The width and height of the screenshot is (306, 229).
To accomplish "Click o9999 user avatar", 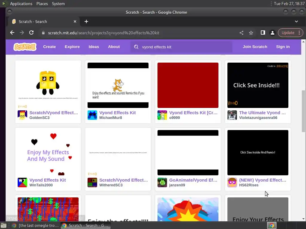I will (162, 115).
